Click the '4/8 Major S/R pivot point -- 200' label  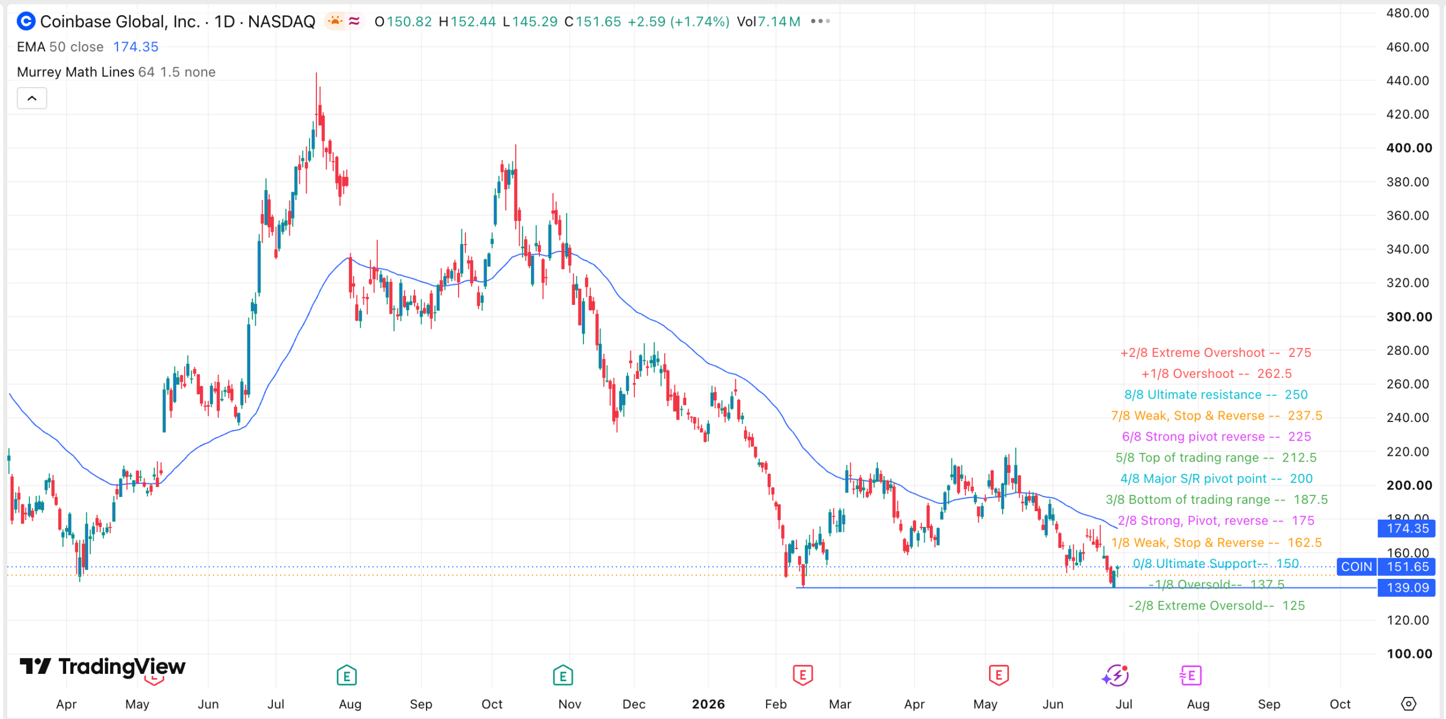click(1216, 479)
